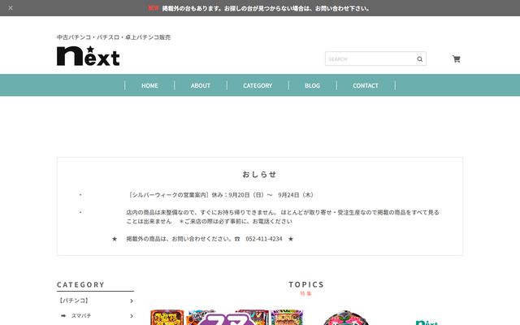Click the search magnifier icon
Image resolution: width=520 pixels, height=325 pixels.
[419, 59]
